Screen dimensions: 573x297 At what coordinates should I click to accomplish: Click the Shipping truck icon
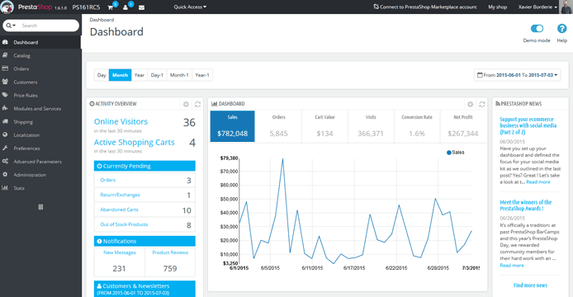(x=5, y=121)
